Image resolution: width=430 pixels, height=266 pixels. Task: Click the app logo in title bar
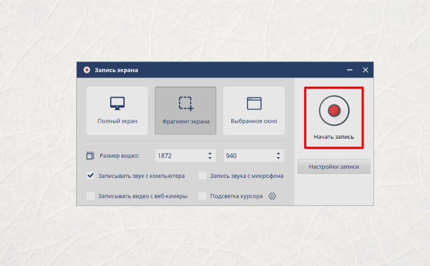click(x=87, y=70)
